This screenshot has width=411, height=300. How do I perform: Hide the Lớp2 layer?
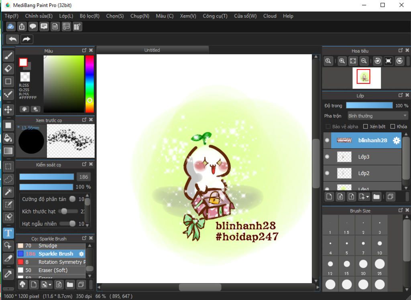point(327,173)
